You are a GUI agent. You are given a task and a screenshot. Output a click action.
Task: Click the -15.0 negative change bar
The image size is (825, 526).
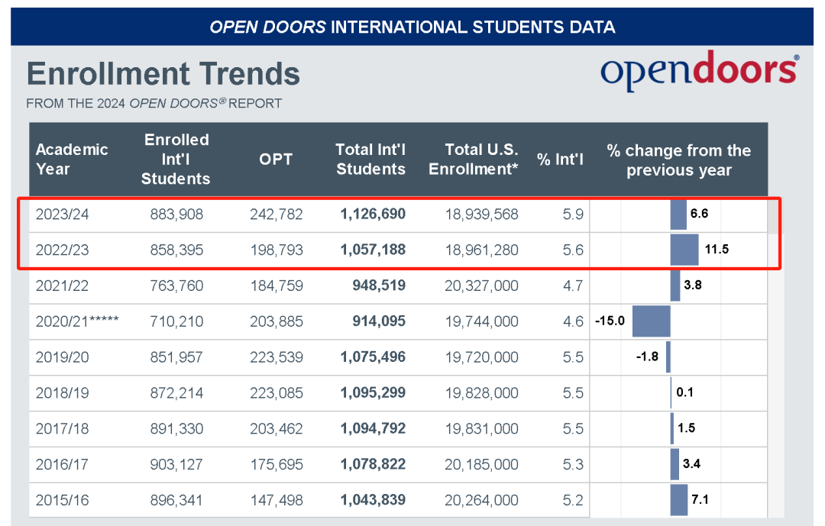tap(651, 321)
